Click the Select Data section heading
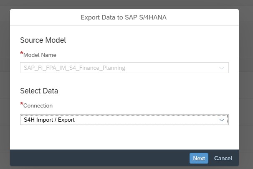Viewport: 253px width, 169px height. point(39,91)
